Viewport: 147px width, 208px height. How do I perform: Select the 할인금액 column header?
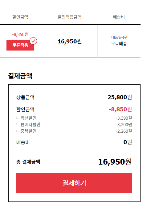coord(20,17)
